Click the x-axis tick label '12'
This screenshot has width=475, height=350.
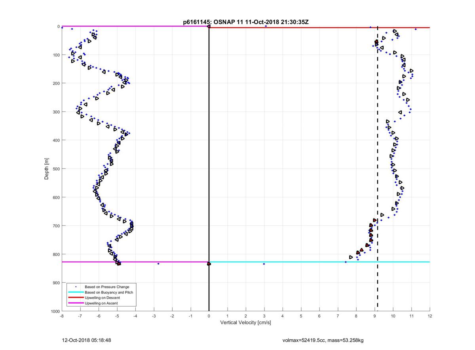430,316
